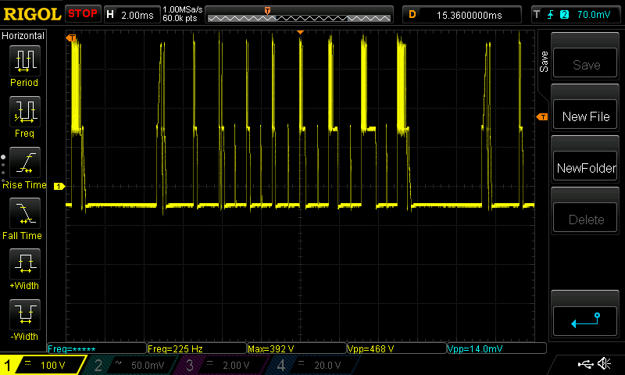This screenshot has width=625, height=375.
Task: Select the Period measurement icon
Action: tap(24, 61)
